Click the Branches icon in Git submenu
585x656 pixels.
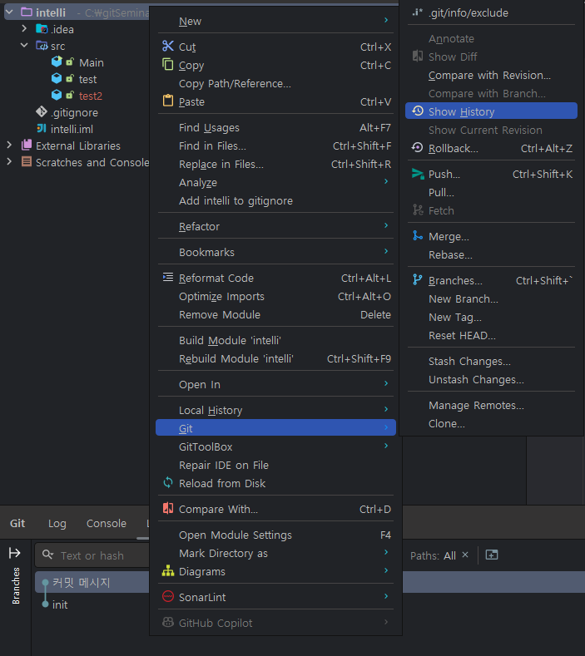[x=418, y=280]
